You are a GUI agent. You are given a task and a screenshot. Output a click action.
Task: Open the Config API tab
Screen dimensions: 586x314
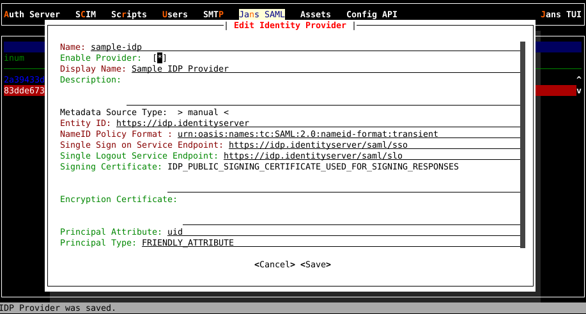pyautogui.click(x=371, y=14)
